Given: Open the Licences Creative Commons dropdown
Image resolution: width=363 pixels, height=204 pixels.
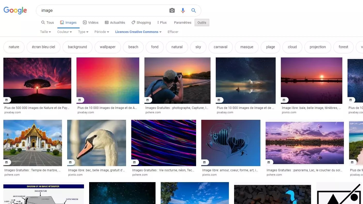Looking at the screenshot, I should 138,32.
